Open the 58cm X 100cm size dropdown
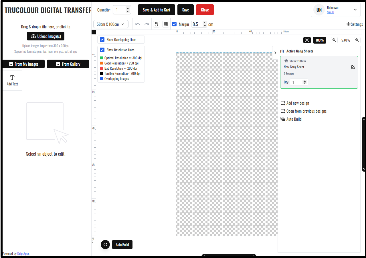The height and width of the screenshot is (258, 366). pyautogui.click(x=111, y=24)
